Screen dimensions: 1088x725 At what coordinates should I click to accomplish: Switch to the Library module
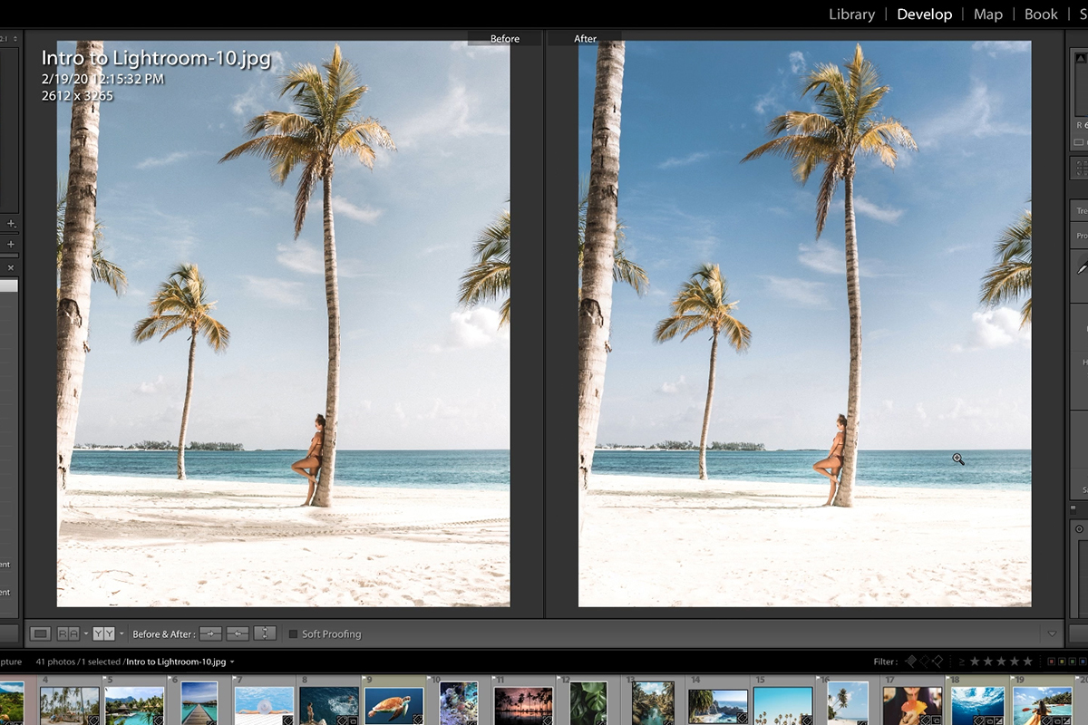(851, 14)
